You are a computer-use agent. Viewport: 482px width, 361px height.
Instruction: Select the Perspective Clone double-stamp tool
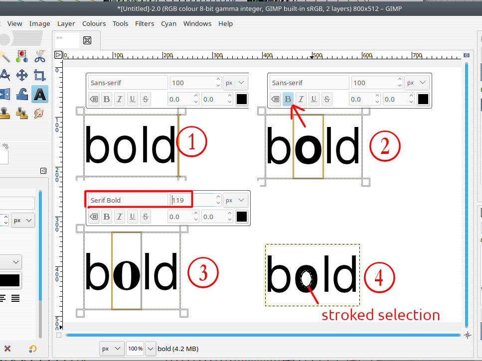(x=22, y=113)
